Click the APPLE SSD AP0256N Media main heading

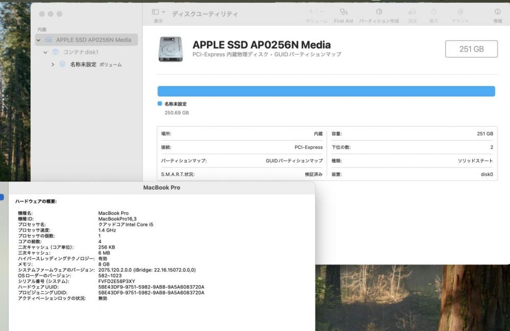[262, 44]
